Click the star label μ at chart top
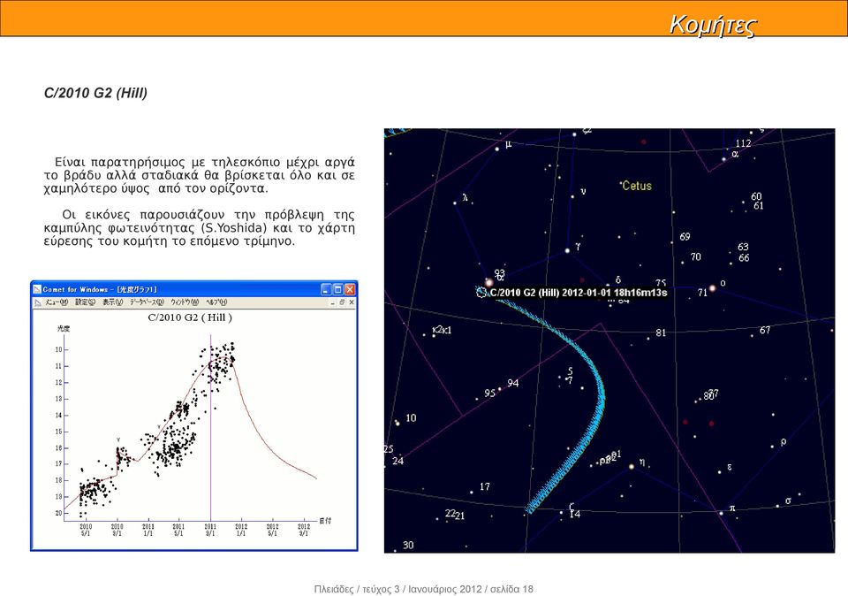The height and width of the screenshot is (596, 848). click(509, 144)
